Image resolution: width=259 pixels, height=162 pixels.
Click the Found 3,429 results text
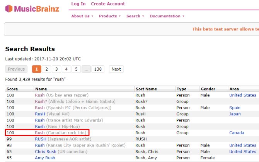[35, 79]
